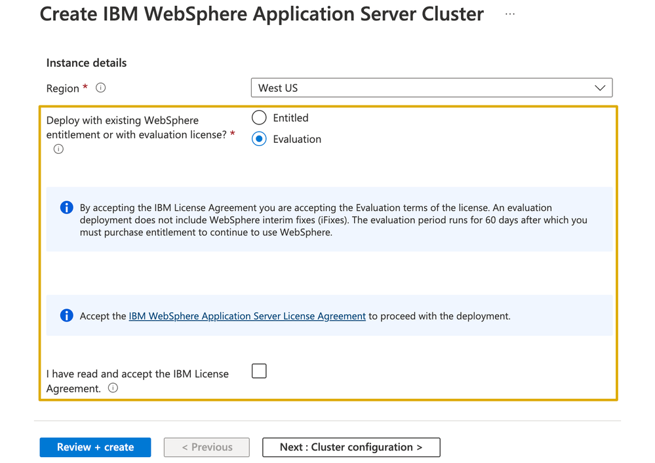Go to Next: Cluster configuration
Viewport: 655px width, 463px height.
pyautogui.click(x=351, y=447)
